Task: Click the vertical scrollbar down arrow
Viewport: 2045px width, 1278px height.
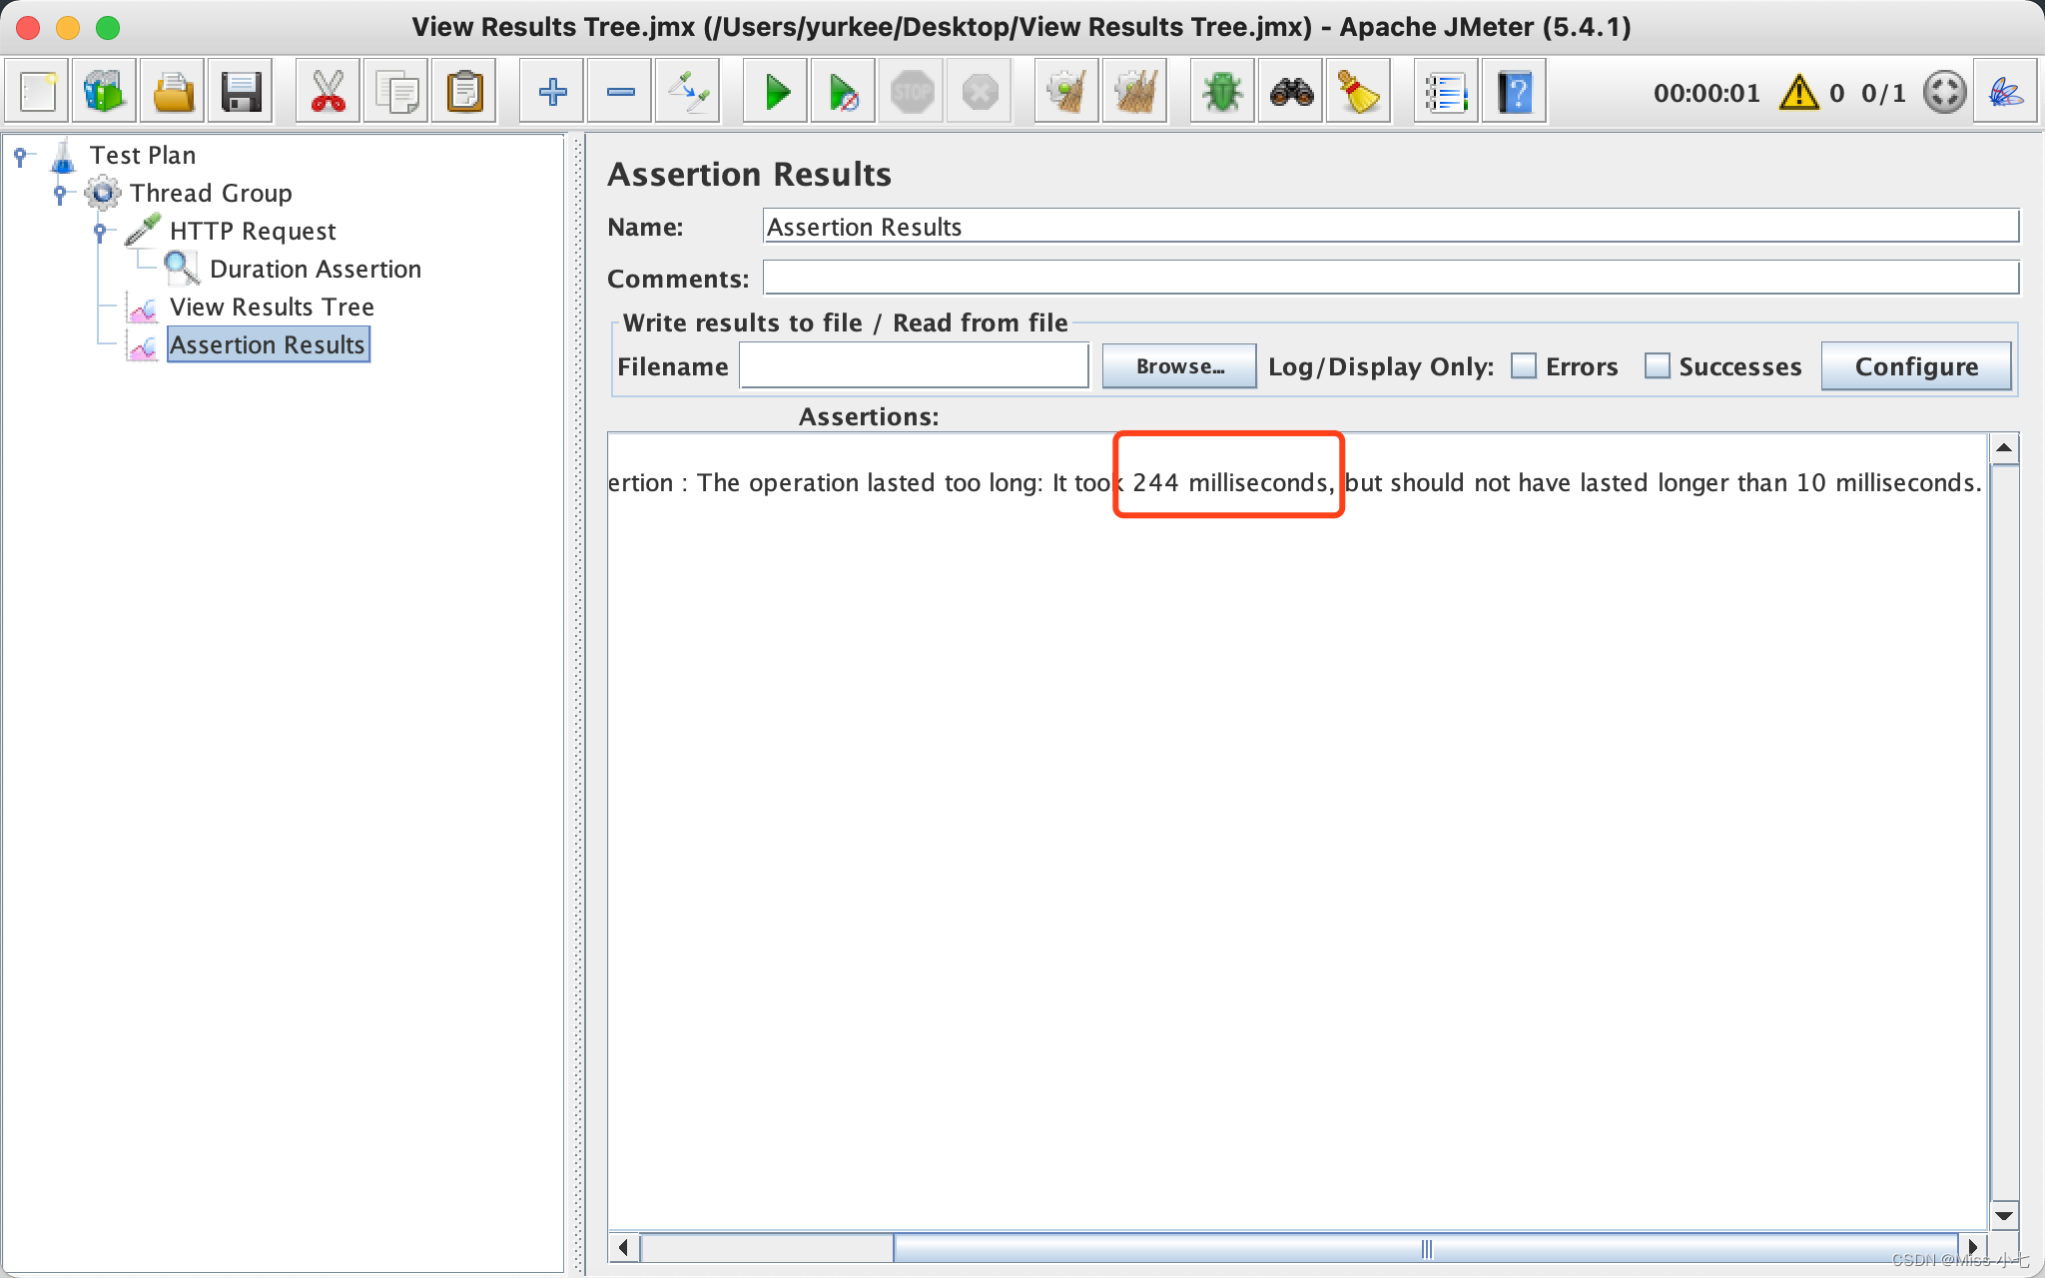Action: (x=2004, y=1215)
